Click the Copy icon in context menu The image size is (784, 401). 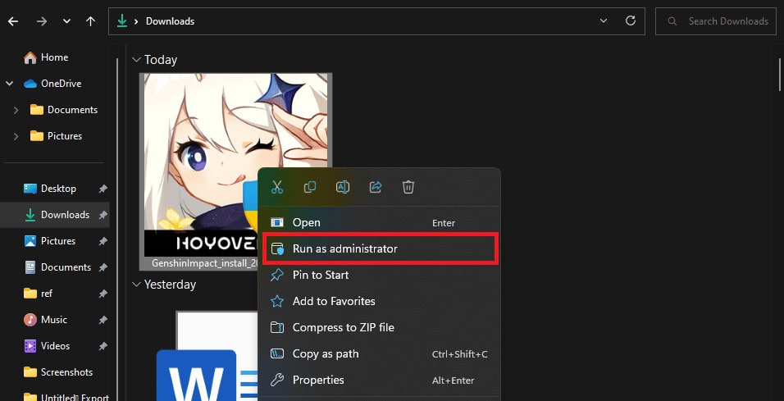310,187
